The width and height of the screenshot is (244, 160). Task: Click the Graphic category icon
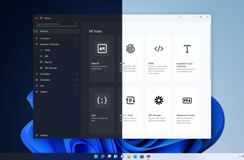(37, 92)
